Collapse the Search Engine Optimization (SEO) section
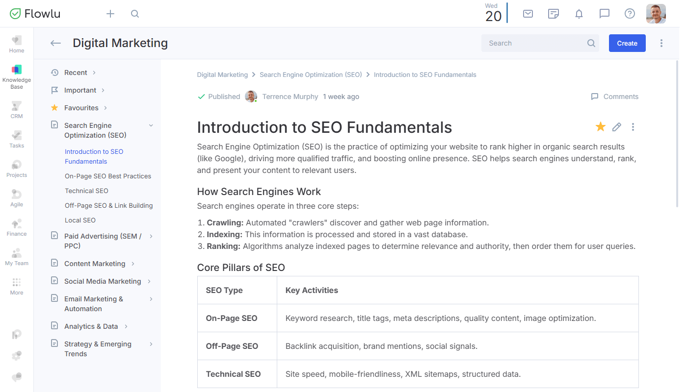The image size is (687, 392). [151, 125]
